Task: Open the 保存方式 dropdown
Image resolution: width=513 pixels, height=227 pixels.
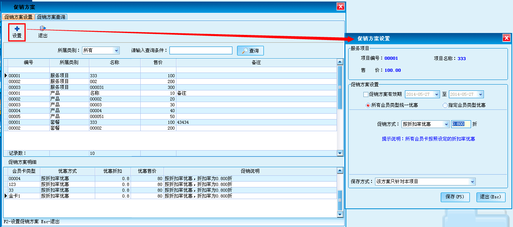Action: click(x=472, y=182)
